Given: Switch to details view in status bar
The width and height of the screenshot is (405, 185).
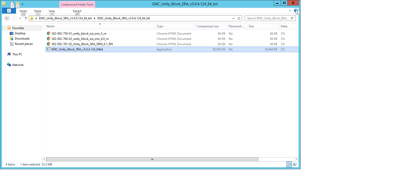Looking at the screenshot, I should (289, 164).
